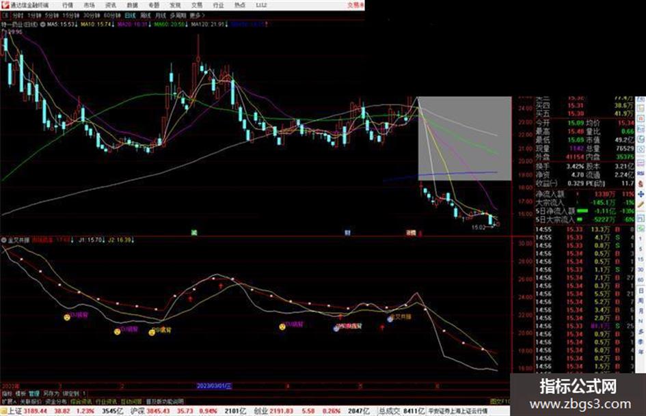Click the blue cross-arrows move icon in sidebar
This screenshot has height=416, width=646.
(641, 194)
